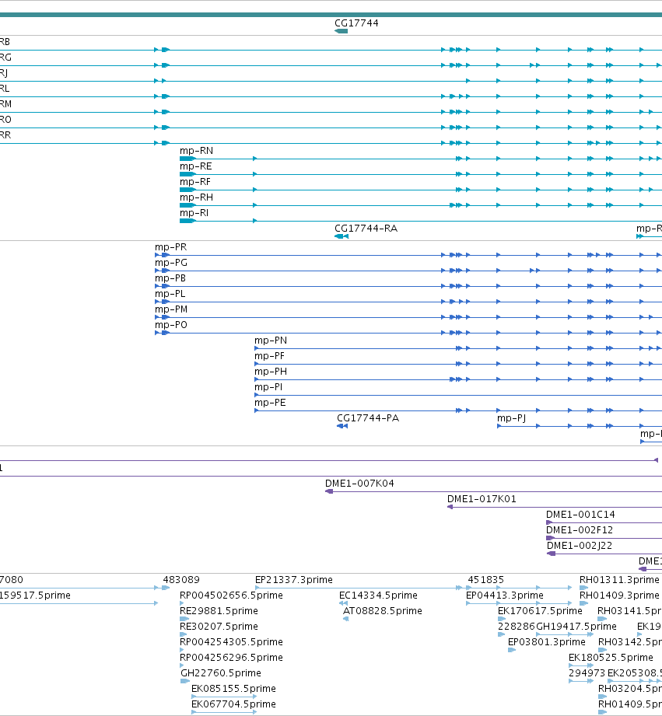
Task: Open the mp-RN transcript label
Action: click(x=197, y=151)
